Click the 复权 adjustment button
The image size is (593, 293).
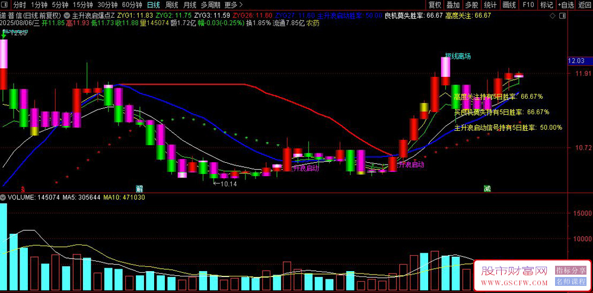click(x=435, y=5)
